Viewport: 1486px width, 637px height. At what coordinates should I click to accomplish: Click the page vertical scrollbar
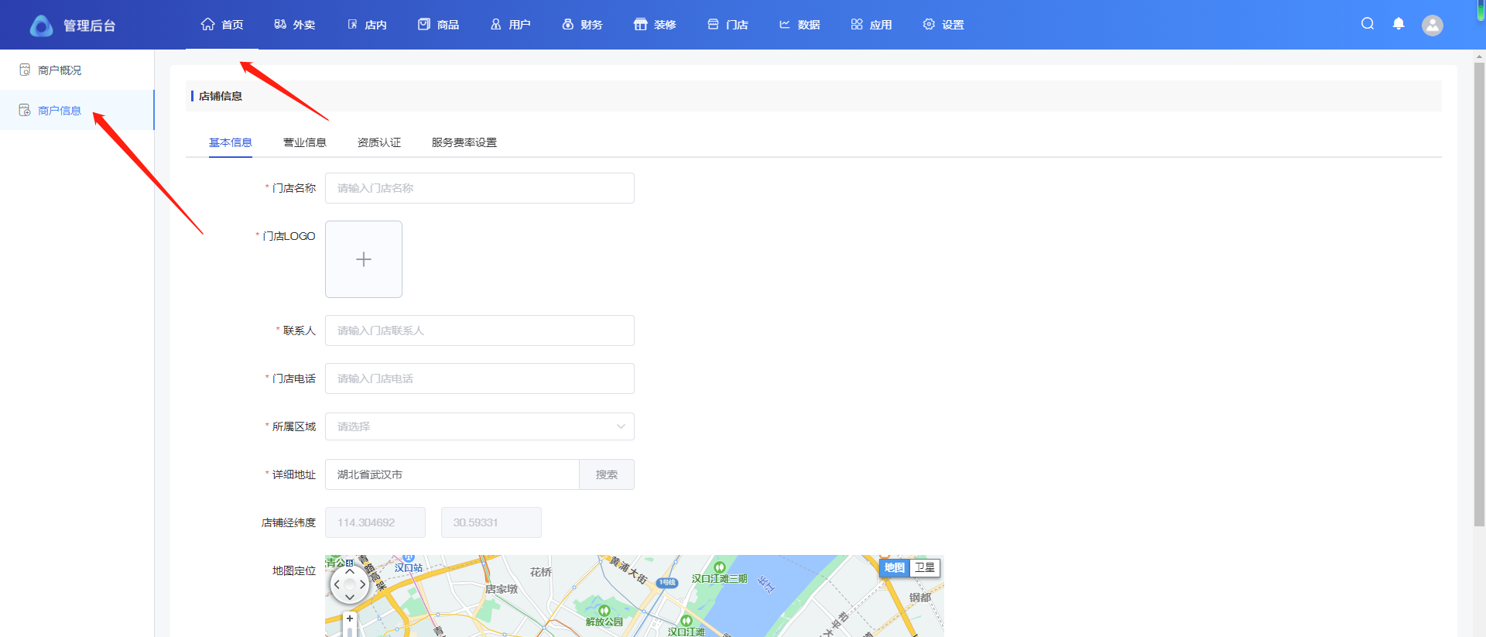click(x=1479, y=294)
